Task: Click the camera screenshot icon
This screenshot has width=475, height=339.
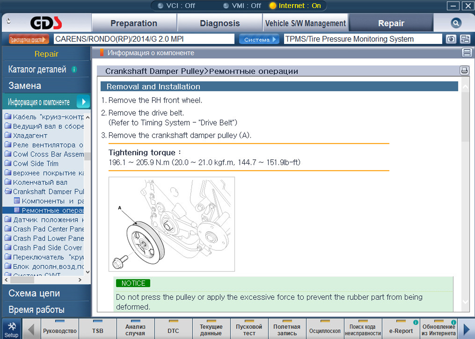Action: [x=451, y=39]
